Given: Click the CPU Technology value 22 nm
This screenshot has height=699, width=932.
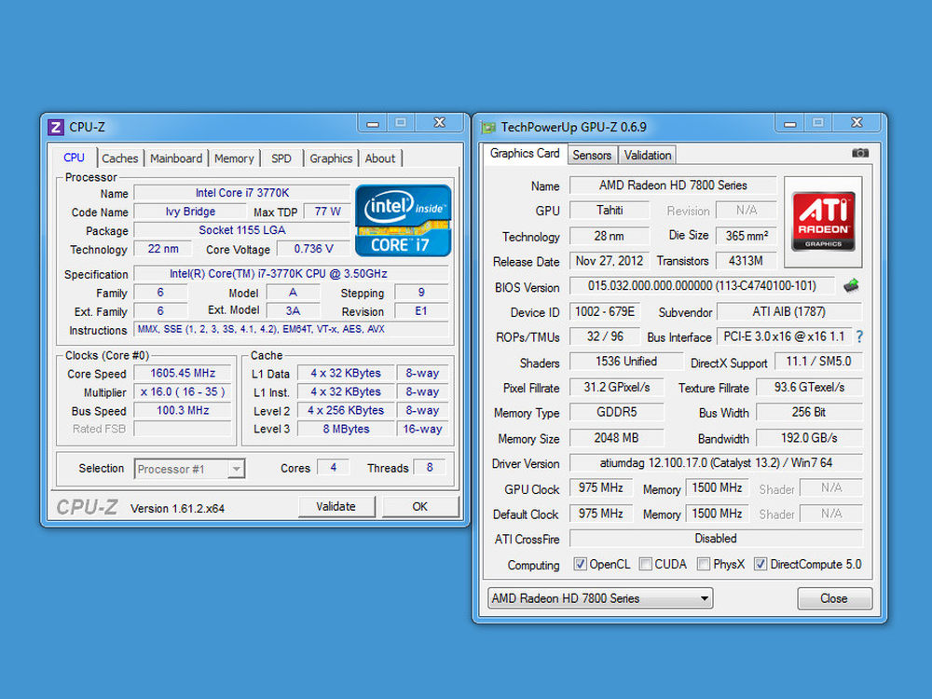Looking at the screenshot, I should point(163,249).
